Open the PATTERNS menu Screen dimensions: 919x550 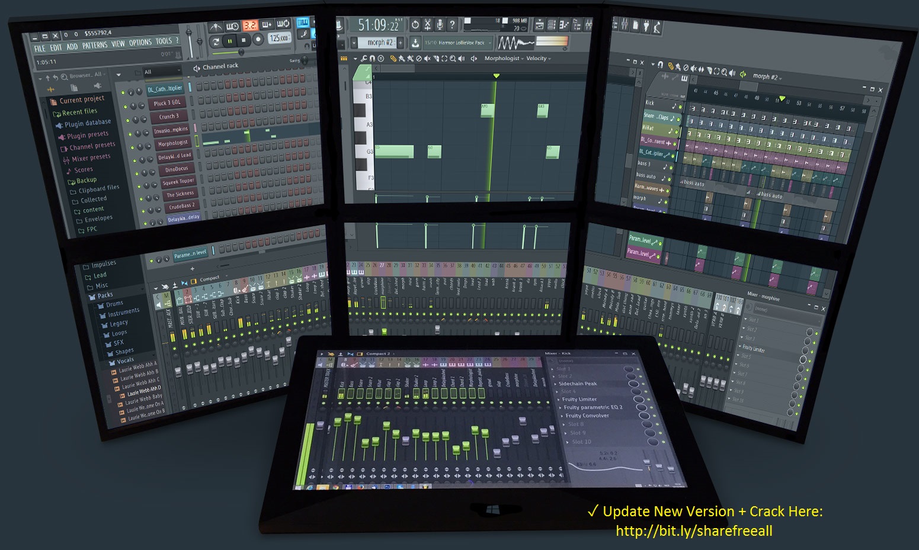(x=95, y=45)
